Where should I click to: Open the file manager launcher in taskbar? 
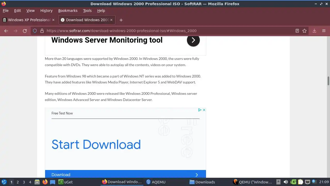coord(37,182)
